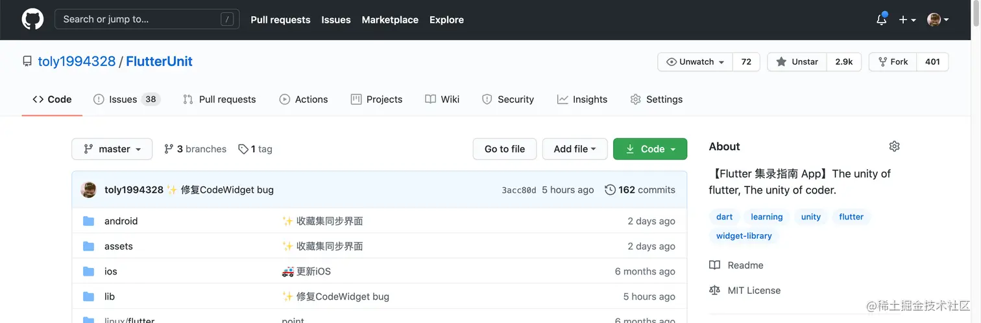View the 3 branches link

[x=195, y=149]
